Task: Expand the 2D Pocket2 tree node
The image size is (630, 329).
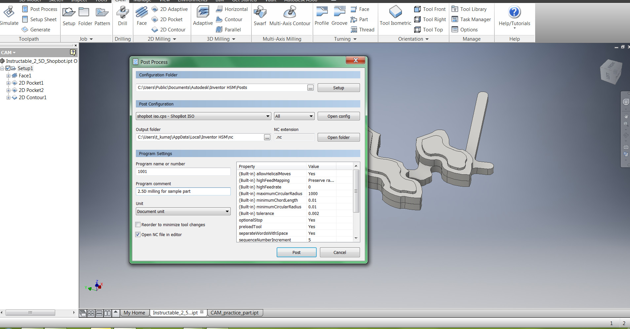Action: pyautogui.click(x=8, y=90)
